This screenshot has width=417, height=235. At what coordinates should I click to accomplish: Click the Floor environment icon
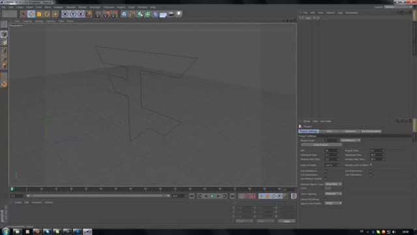click(x=163, y=14)
